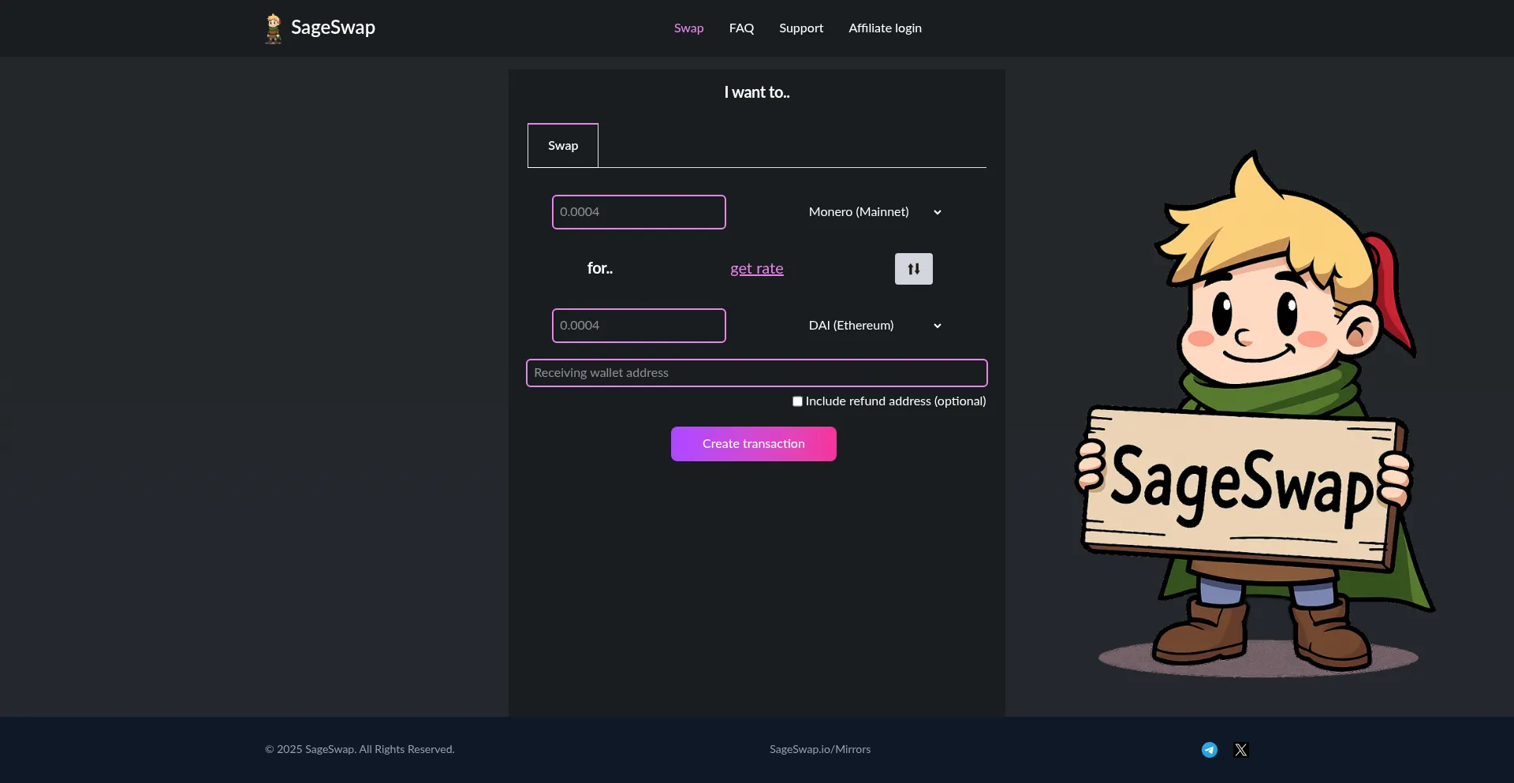Click the SageSwap mascot logo icon
The width and height of the screenshot is (1514, 783).
273,28
